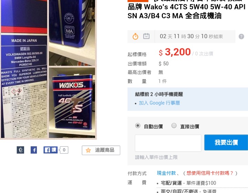Select the 自動出價 radio option
Screen dimensions: 248x193
138,126
